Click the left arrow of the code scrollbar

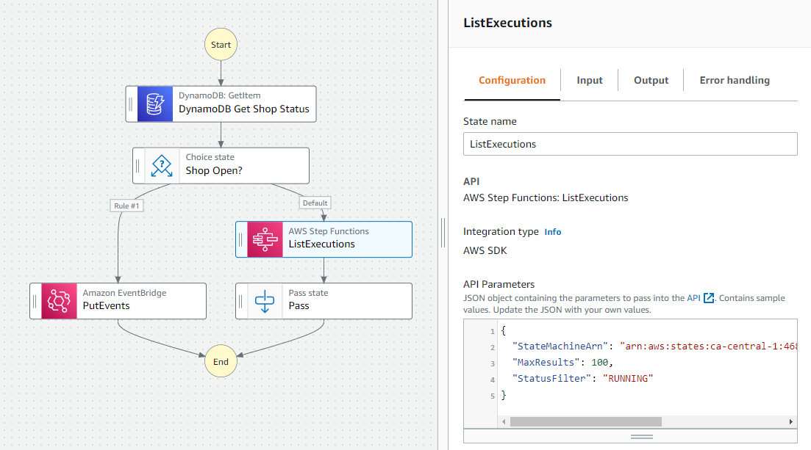[504, 421]
